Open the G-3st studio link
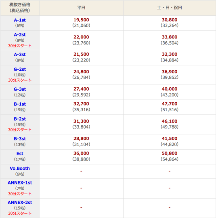The image size is (216, 218). pos(20,89)
